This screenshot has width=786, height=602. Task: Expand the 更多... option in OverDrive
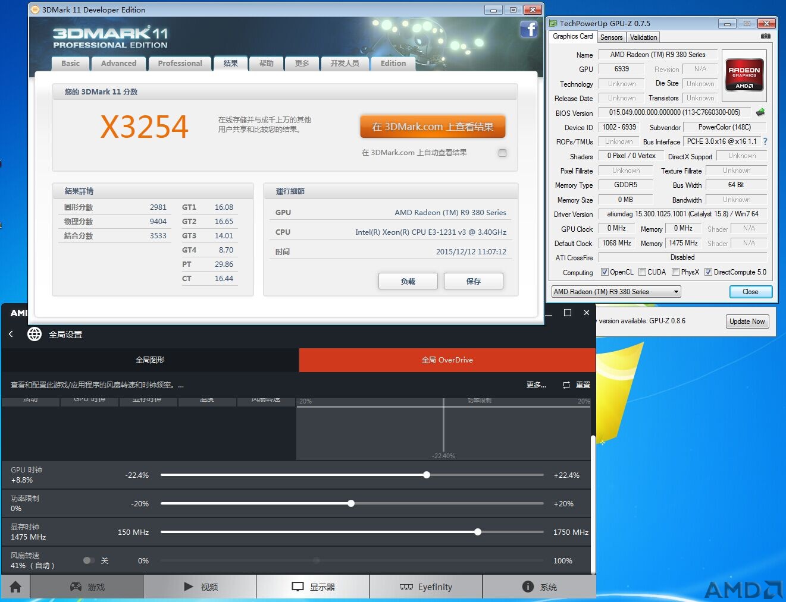[x=536, y=385]
